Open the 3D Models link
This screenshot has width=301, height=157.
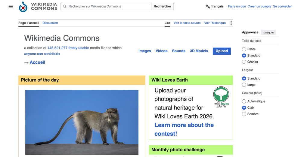click(199, 51)
